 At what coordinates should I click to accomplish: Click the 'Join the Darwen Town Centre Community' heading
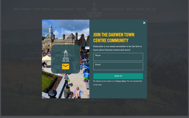point(114,37)
